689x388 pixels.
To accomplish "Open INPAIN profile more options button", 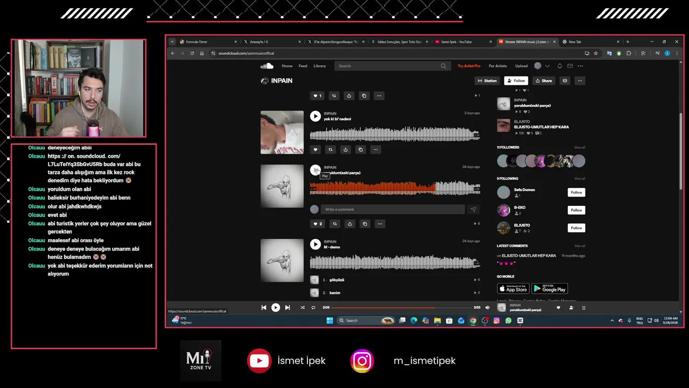I will tap(580, 81).
